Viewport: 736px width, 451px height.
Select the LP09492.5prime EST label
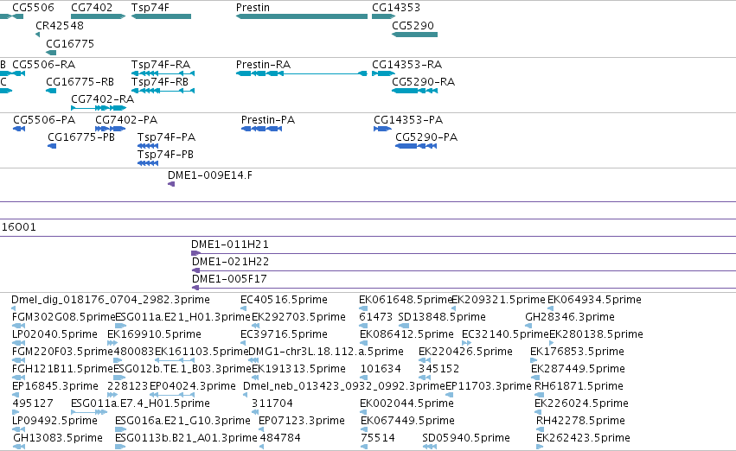[x=54, y=421]
